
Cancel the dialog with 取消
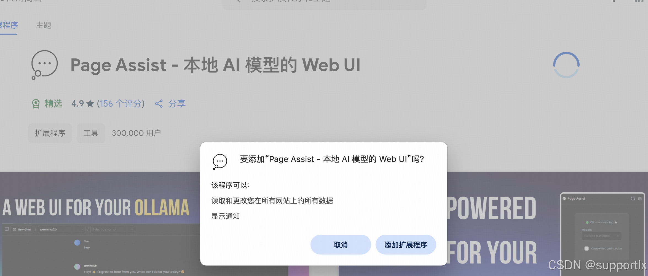(x=341, y=245)
